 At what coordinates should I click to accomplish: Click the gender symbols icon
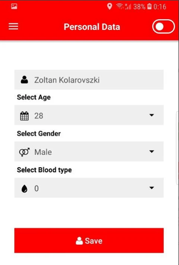pos(24,152)
